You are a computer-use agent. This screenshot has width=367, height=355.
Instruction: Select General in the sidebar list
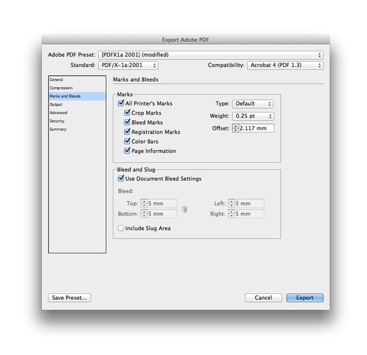coord(77,80)
